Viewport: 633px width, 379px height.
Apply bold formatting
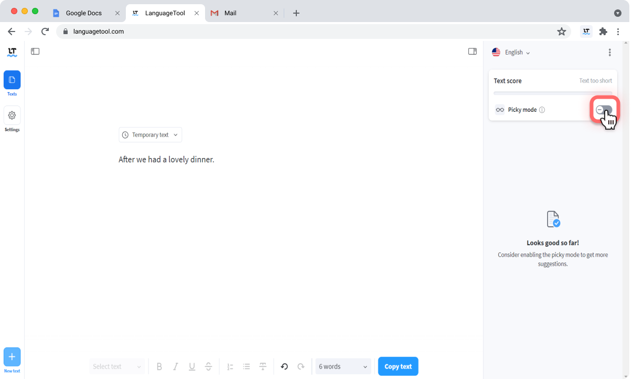tap(159, 366)
